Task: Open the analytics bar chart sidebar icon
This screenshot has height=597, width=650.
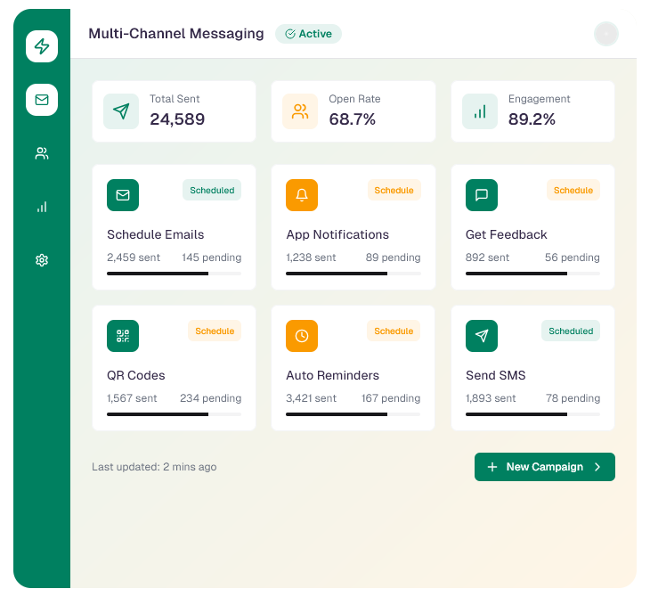Action: tap(42, 207)
